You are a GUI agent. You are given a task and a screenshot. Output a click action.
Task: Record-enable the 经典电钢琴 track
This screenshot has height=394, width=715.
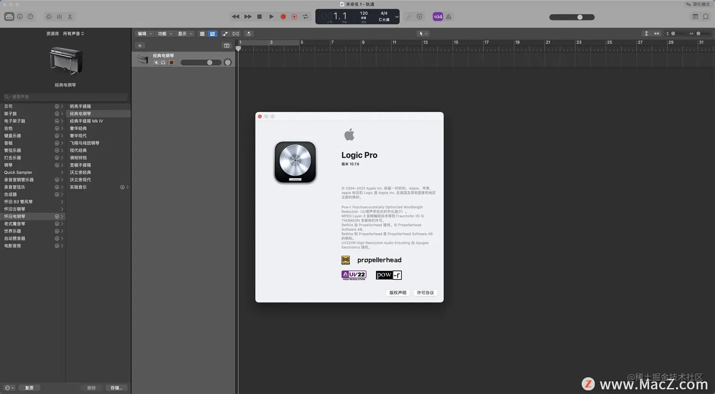(171, 62)
